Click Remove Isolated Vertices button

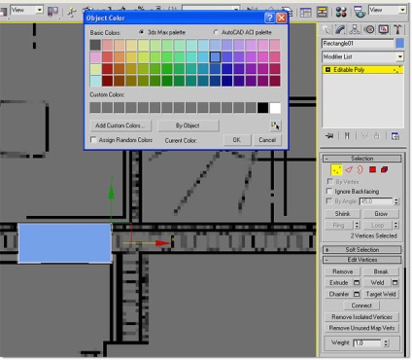point(361,317)
